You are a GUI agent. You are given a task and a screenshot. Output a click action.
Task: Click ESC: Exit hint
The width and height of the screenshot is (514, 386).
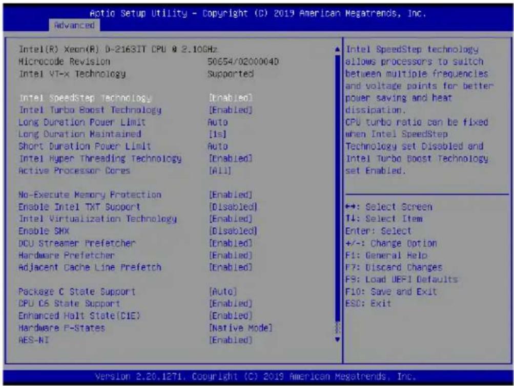click(368, 304)
